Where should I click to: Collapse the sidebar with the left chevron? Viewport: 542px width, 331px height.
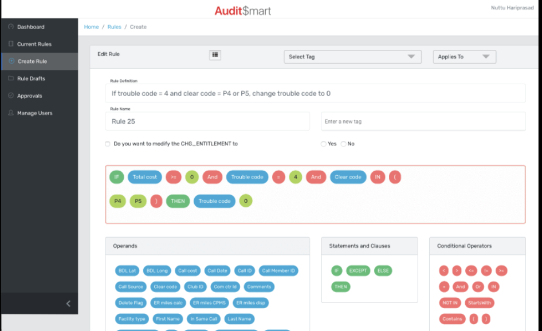point(68,304)
